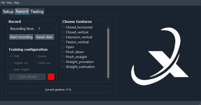Click the red training status indicator square

pos(51,77)
